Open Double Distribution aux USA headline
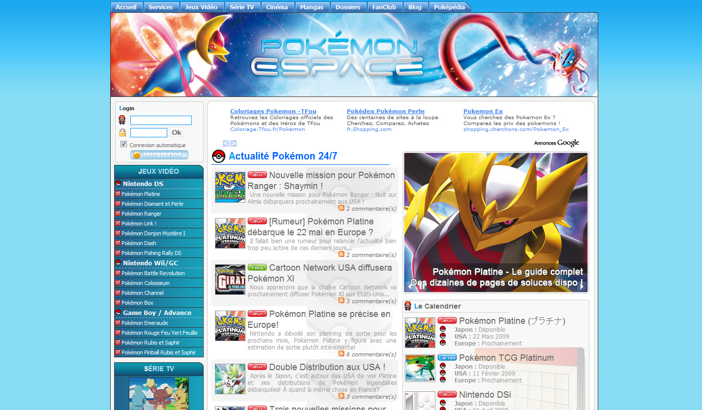Viewport: 702px width, 410px height. point(327,367)
